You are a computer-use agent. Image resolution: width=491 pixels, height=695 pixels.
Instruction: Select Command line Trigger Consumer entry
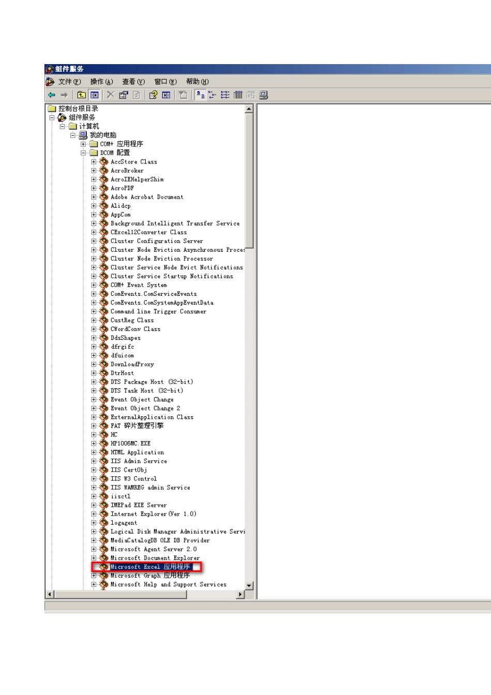158,311
